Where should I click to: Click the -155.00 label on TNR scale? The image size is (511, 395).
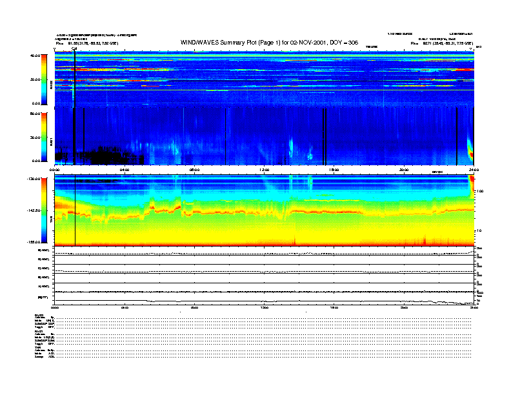pyautogui.click(x=34, y=242)
